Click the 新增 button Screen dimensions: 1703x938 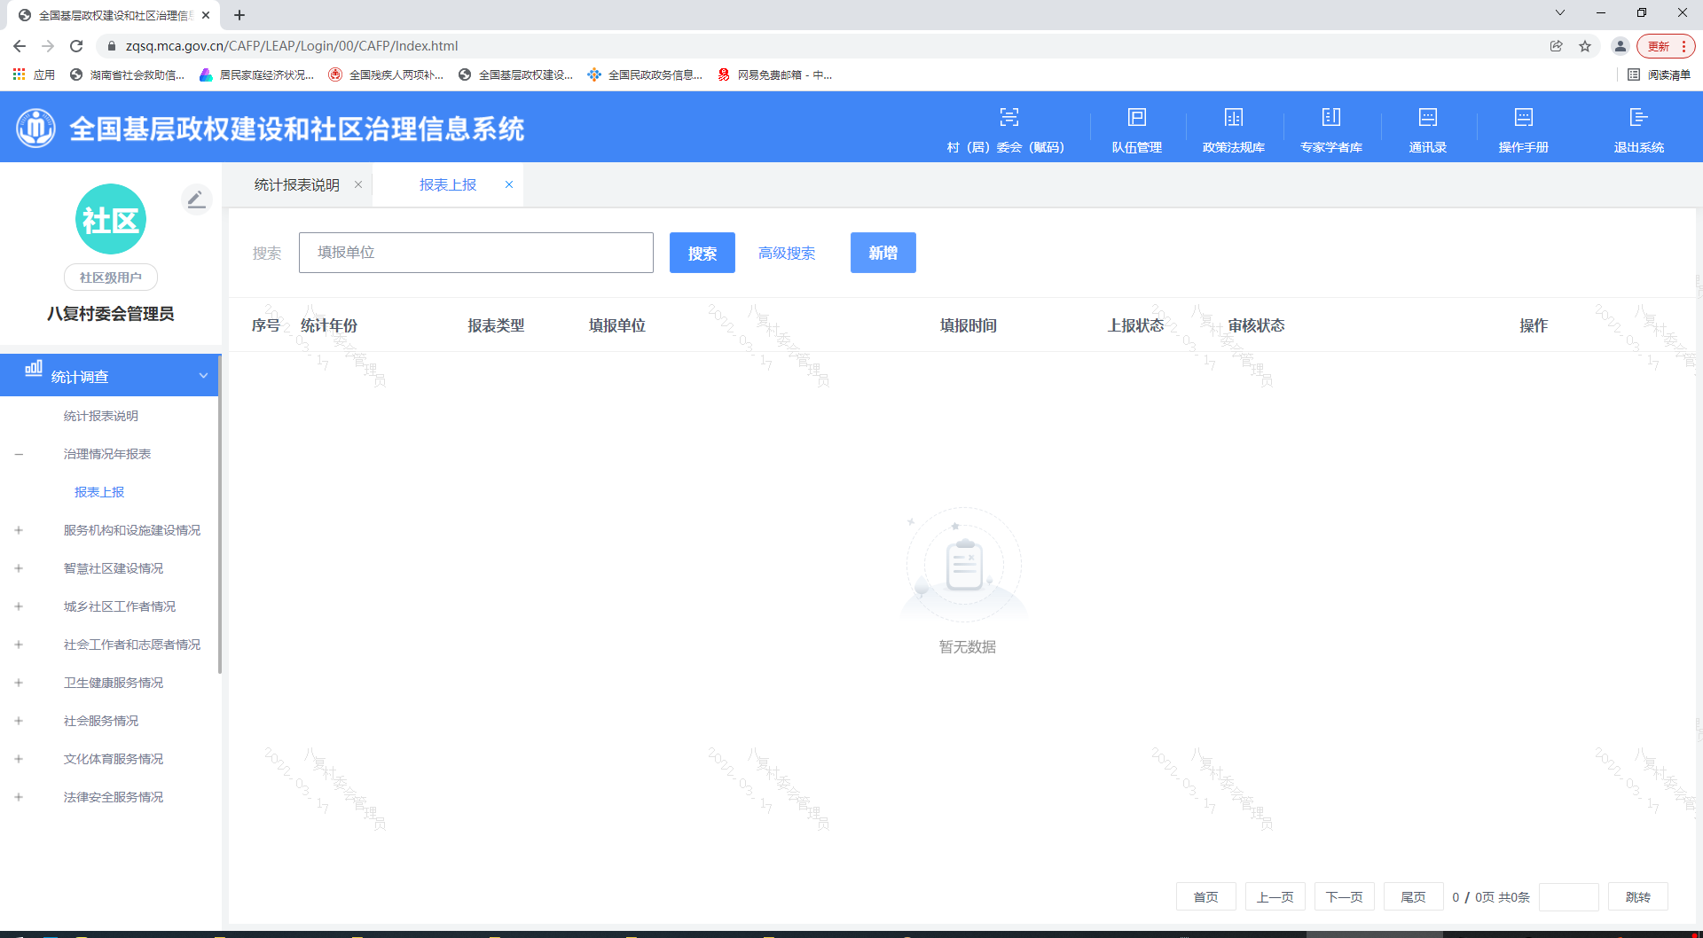pyautogui.click(x=883, y=253)
